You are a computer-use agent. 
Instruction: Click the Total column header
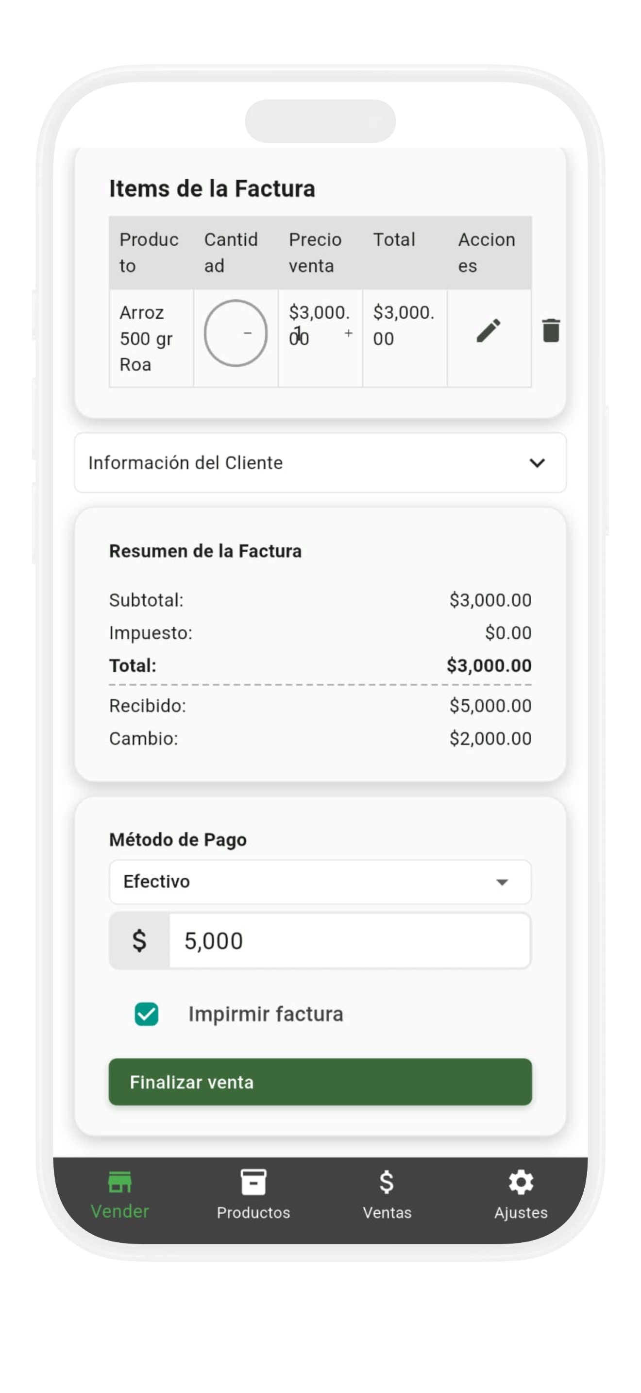click(x=394, y=240)
